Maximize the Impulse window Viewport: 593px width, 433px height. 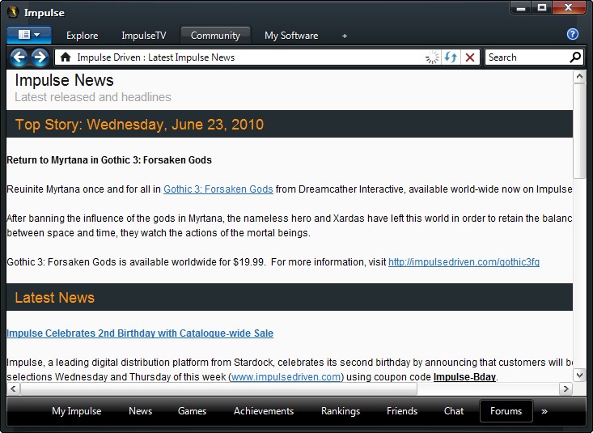[542, 7]
